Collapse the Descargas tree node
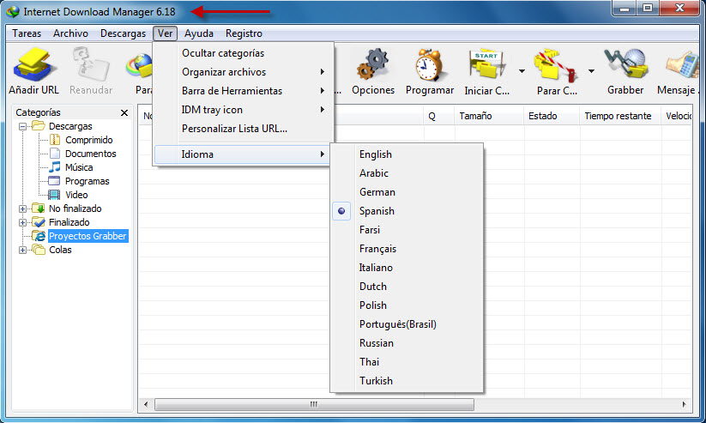The image size is (706, 423). click(x=22, y=127)
